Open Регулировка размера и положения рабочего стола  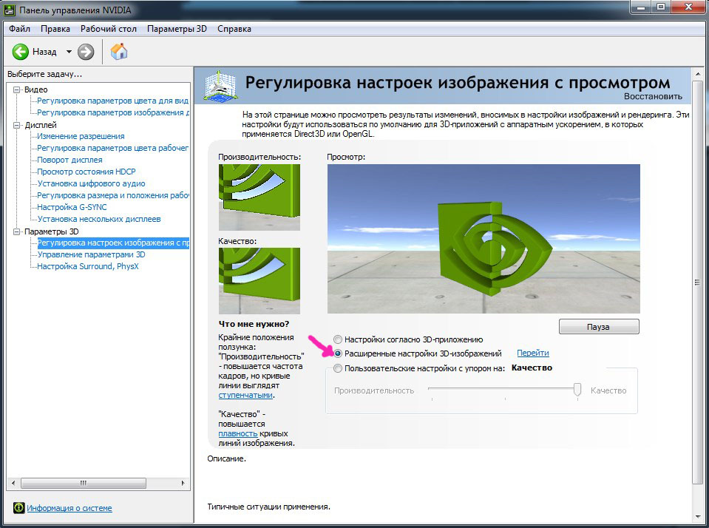[113, 195]
